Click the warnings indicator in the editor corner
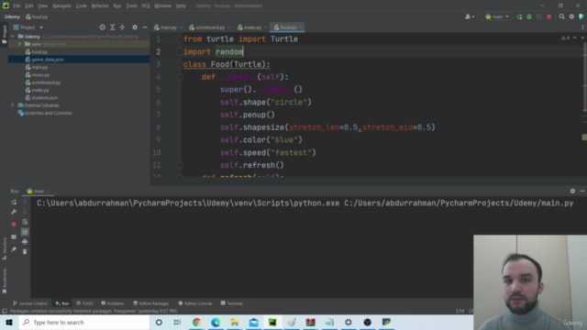Image resolution: width=587 pixels, height=330 pixels. [565, 38]
